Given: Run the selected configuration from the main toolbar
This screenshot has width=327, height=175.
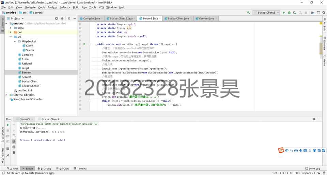Looking at the screenshot, I should 284,13.
